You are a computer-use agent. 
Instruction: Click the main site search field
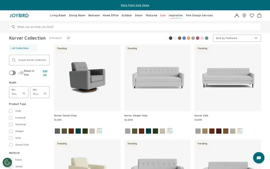135,27
